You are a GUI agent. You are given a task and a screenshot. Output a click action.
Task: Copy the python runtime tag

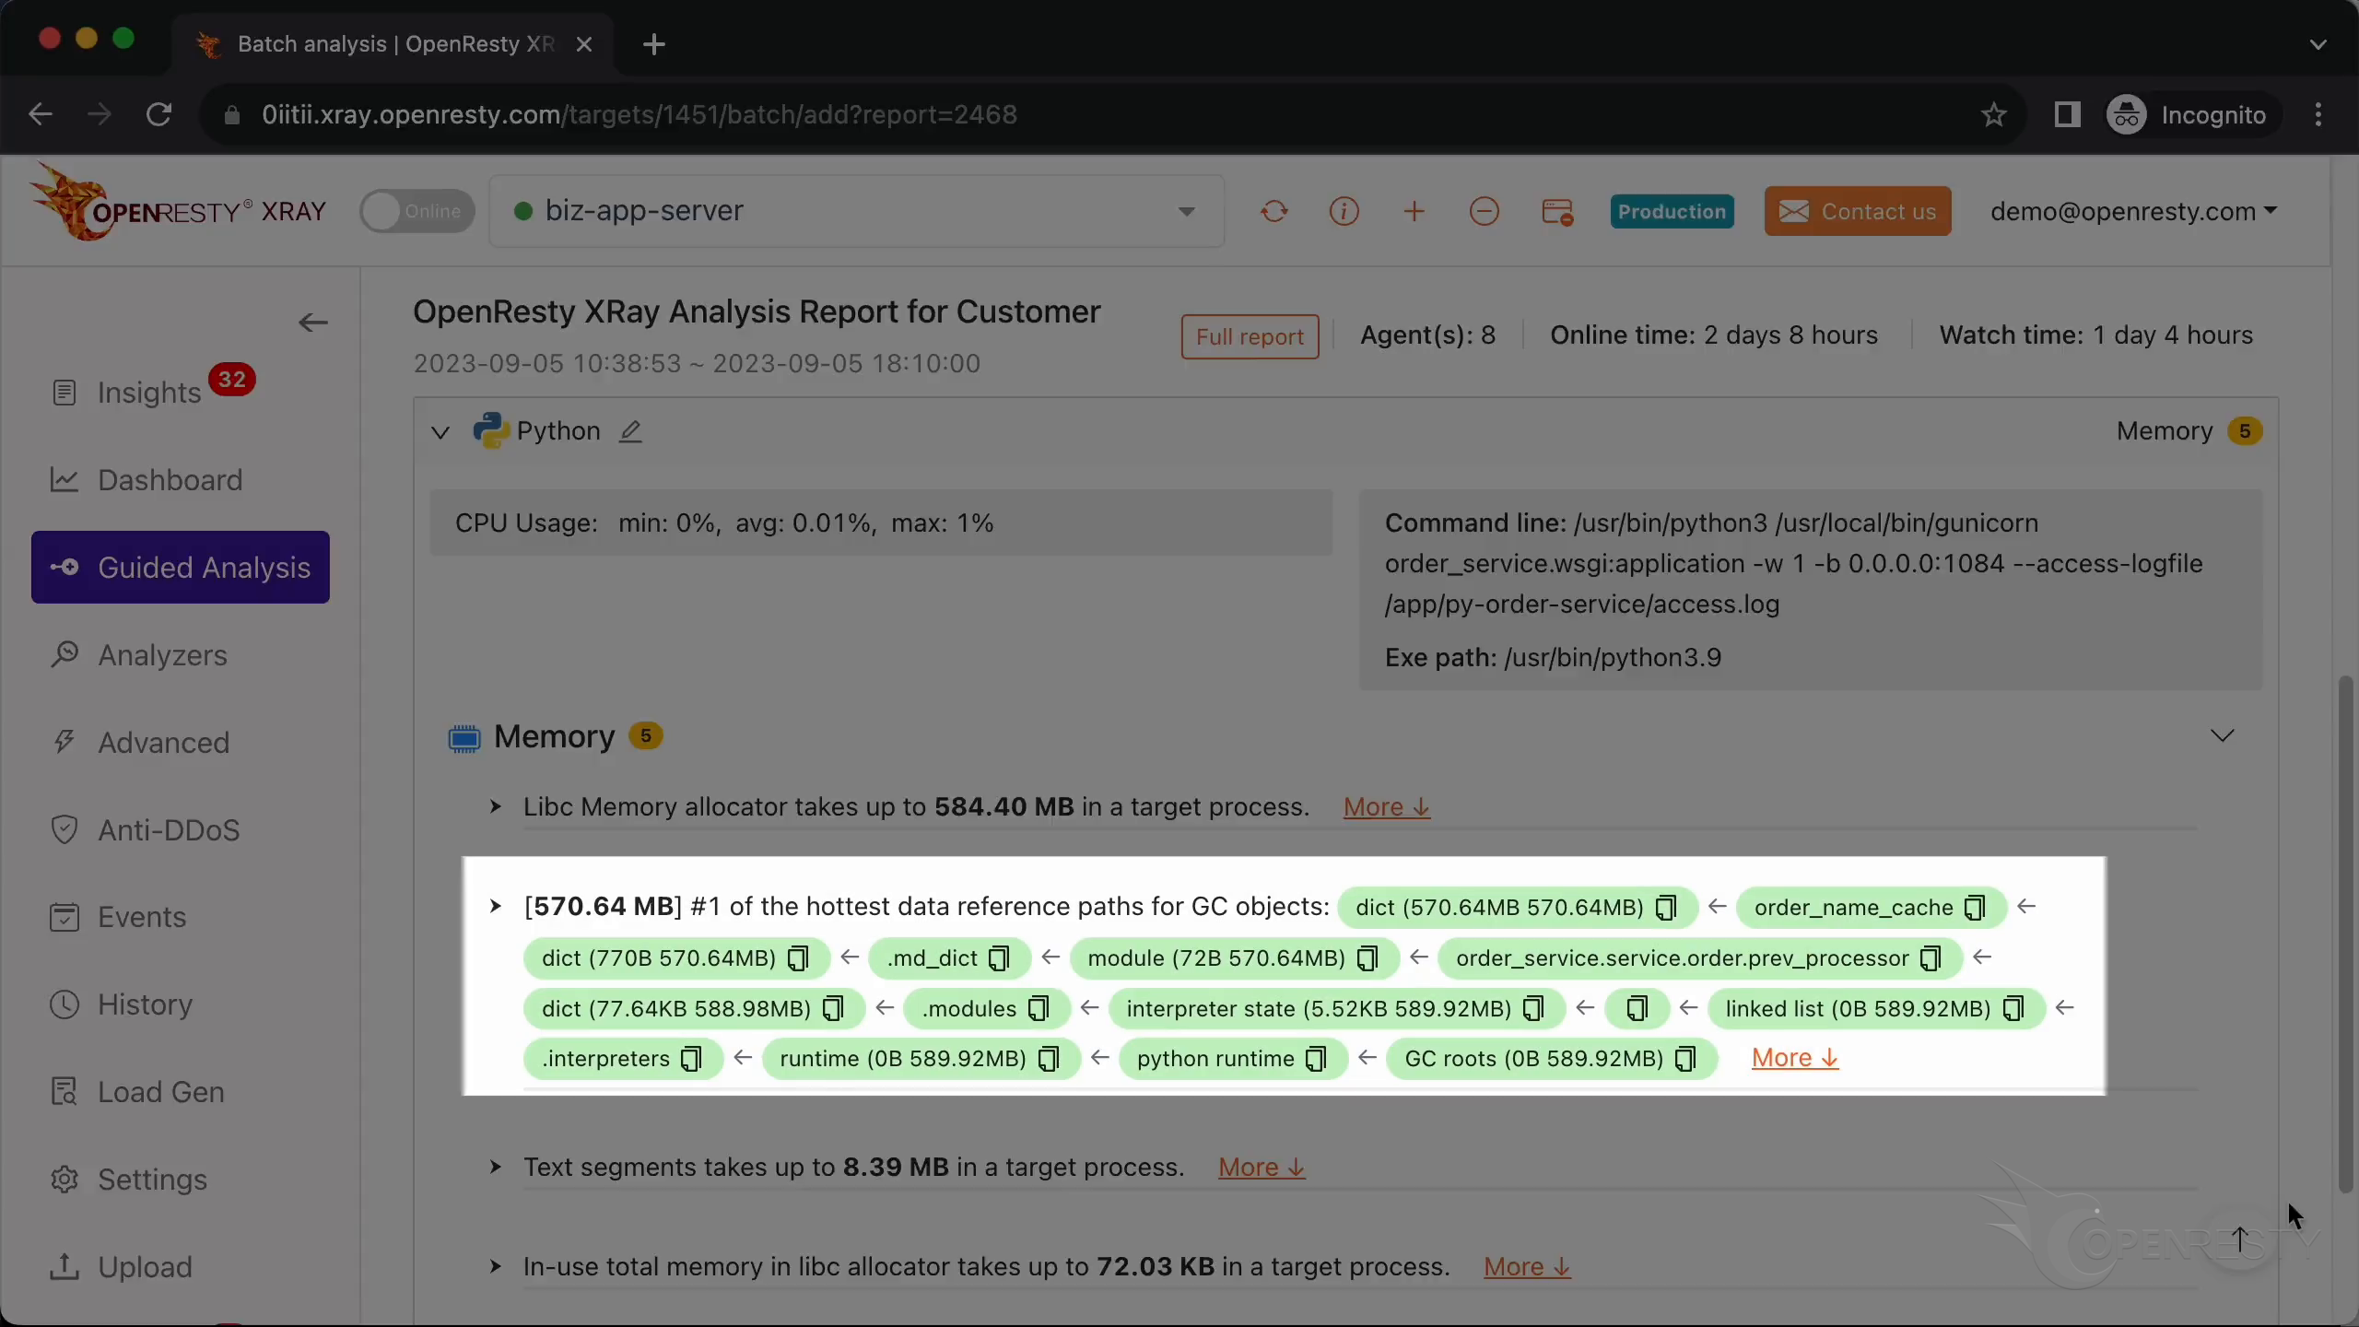[x=1317, y=1059]
